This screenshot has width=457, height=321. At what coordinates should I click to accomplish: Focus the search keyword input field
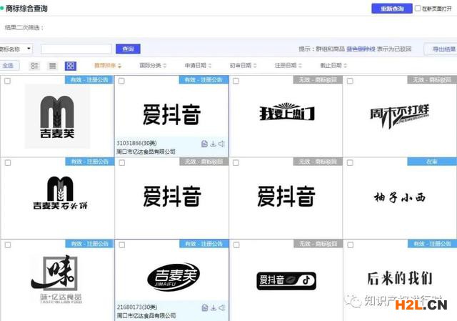[76, 49]
